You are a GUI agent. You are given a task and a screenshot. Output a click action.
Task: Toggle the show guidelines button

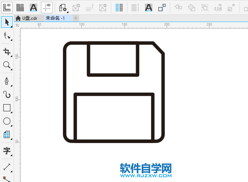click(47, 8)
